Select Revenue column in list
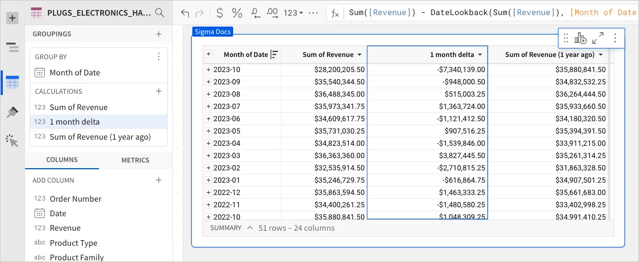The width and height of the screenshot is (639, 262). point(98,228)
